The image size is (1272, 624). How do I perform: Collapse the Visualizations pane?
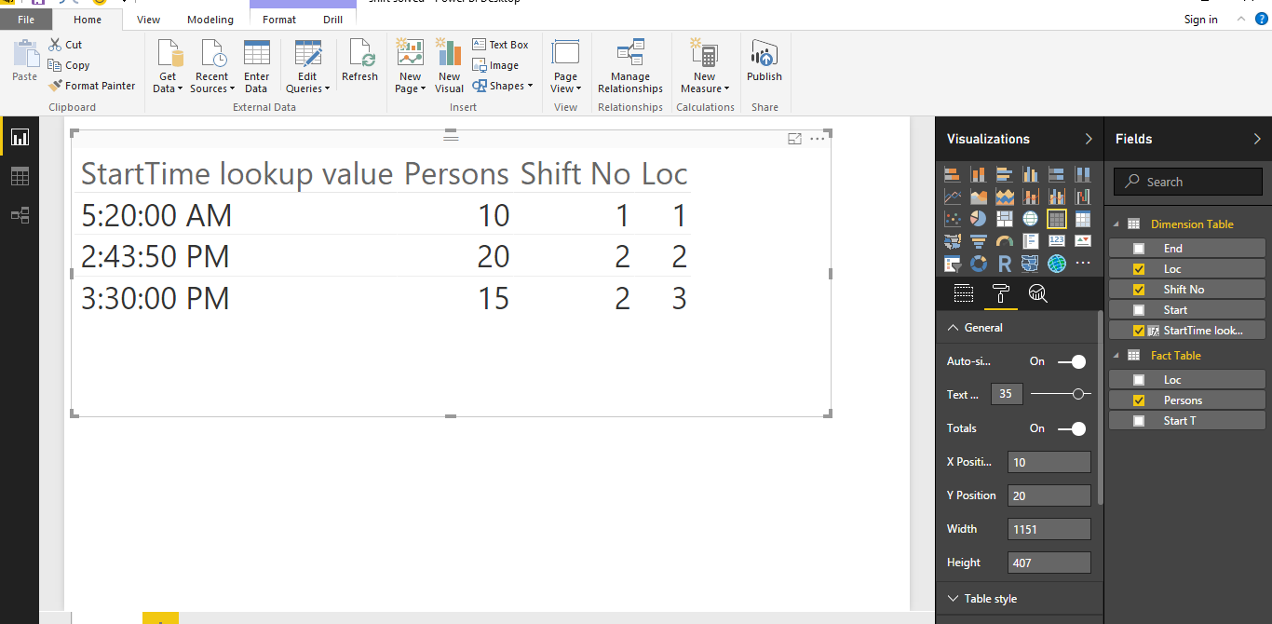[1089, 139]
